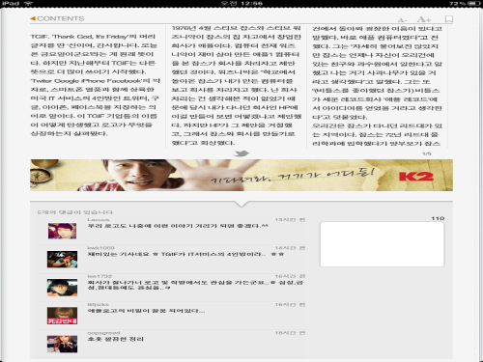Tap the Twitter bird share icon
The width and height of the screenshot is (483, 362).
pyautogui.click(x=241, y=153)
